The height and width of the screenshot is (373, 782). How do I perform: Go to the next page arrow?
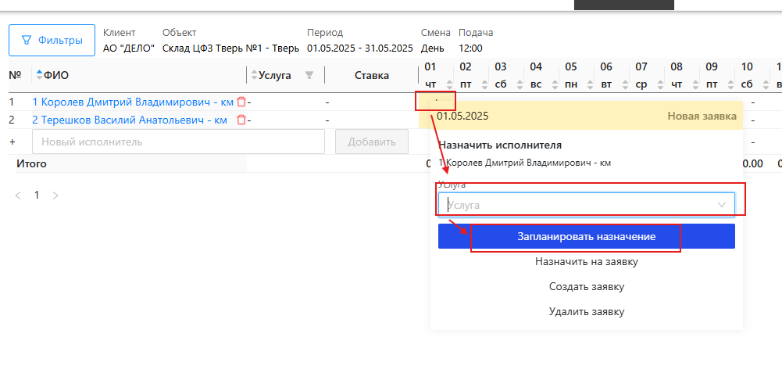click(55, 195)
